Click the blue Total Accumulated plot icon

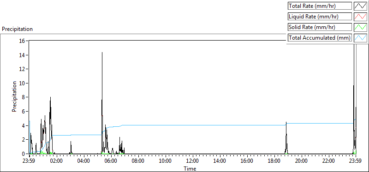pyautogui.click(x=360, y=38)
